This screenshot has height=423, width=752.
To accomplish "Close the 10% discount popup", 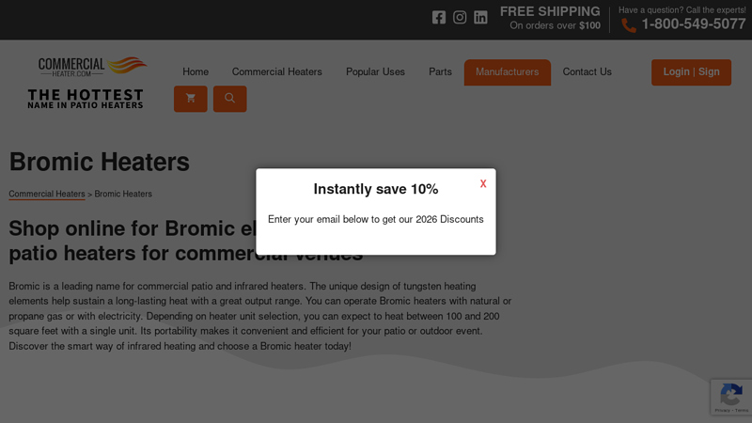I will point(483,184).
